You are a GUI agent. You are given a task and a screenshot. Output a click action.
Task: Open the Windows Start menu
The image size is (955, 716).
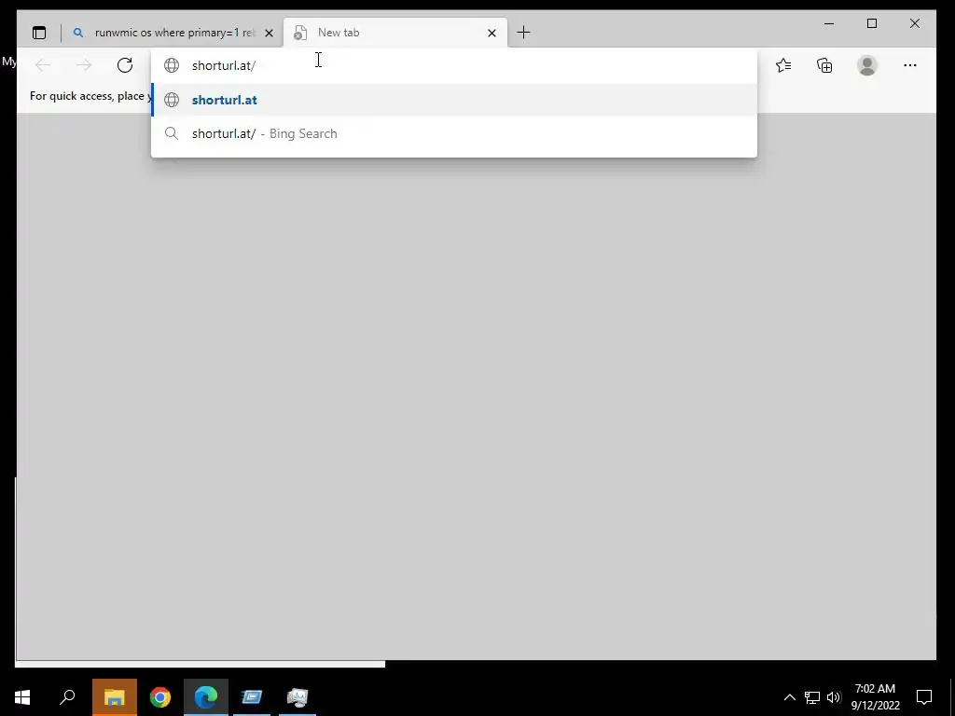pos(22,697)
